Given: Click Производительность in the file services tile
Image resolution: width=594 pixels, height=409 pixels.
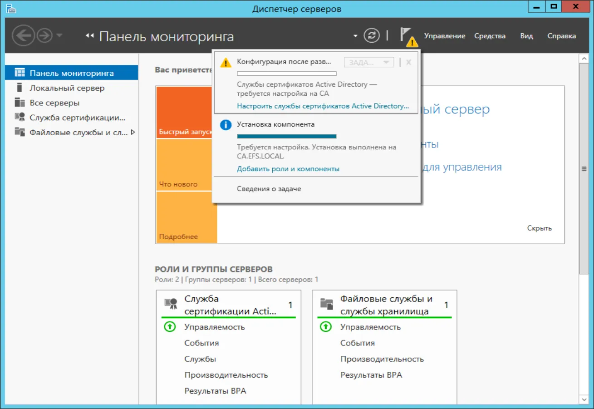Looking at the screenshot, I should 382,359.
